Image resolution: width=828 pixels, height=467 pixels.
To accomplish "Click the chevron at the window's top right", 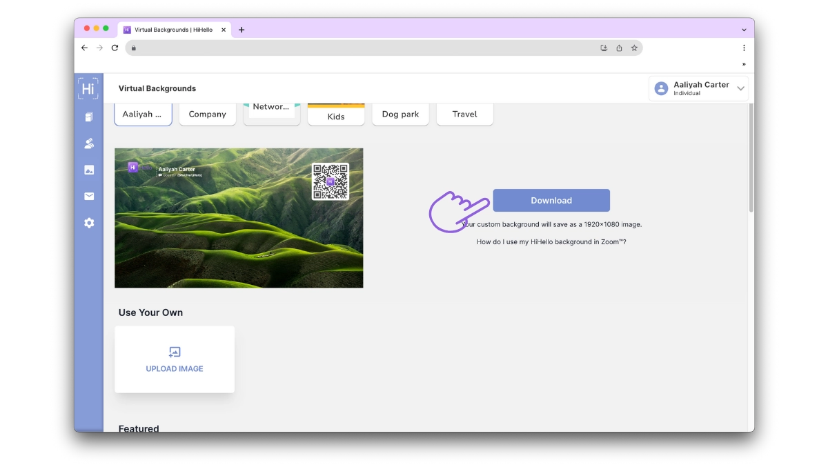I will tap(743, 30).
